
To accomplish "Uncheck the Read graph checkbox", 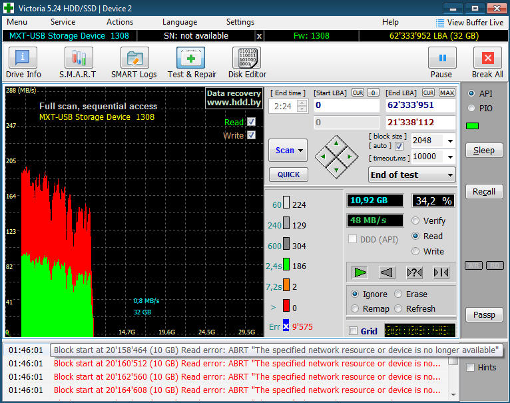I will click(251, 122).
